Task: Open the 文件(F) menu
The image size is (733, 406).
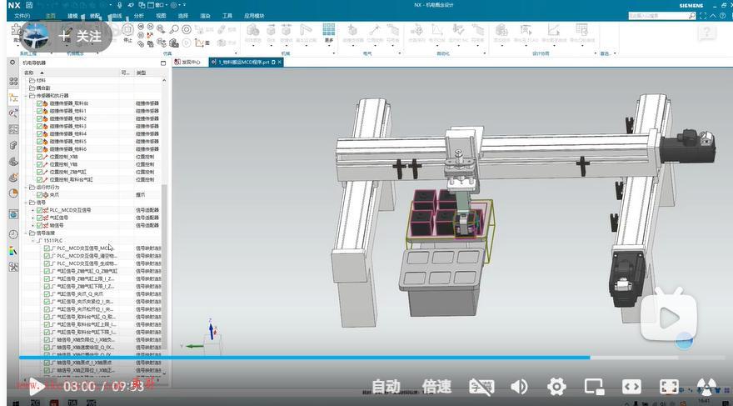Action: point(22,16)
